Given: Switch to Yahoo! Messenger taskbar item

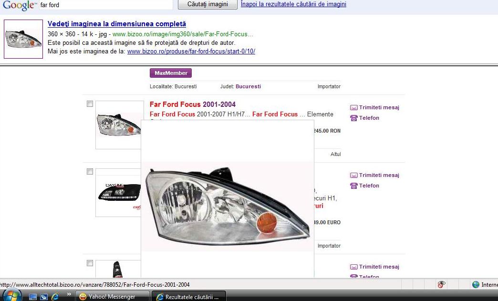Looking at the screenshot, I should tap(112, 297).
